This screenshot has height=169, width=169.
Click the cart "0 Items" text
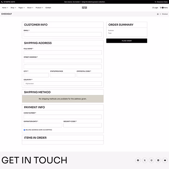[165, 8]
